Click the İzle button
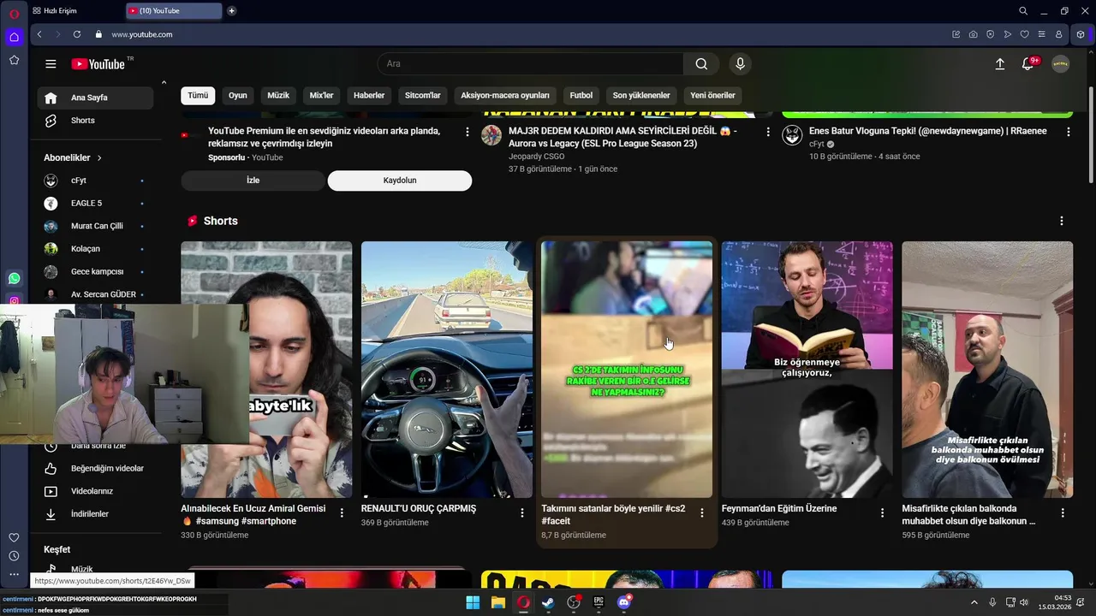The width and height of the screenshot is (1096, 616). [x=253, y=181]
